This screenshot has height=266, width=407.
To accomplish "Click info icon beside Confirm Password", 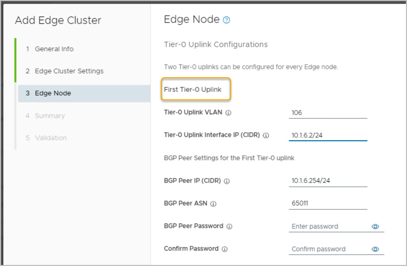I will point(225,249).
